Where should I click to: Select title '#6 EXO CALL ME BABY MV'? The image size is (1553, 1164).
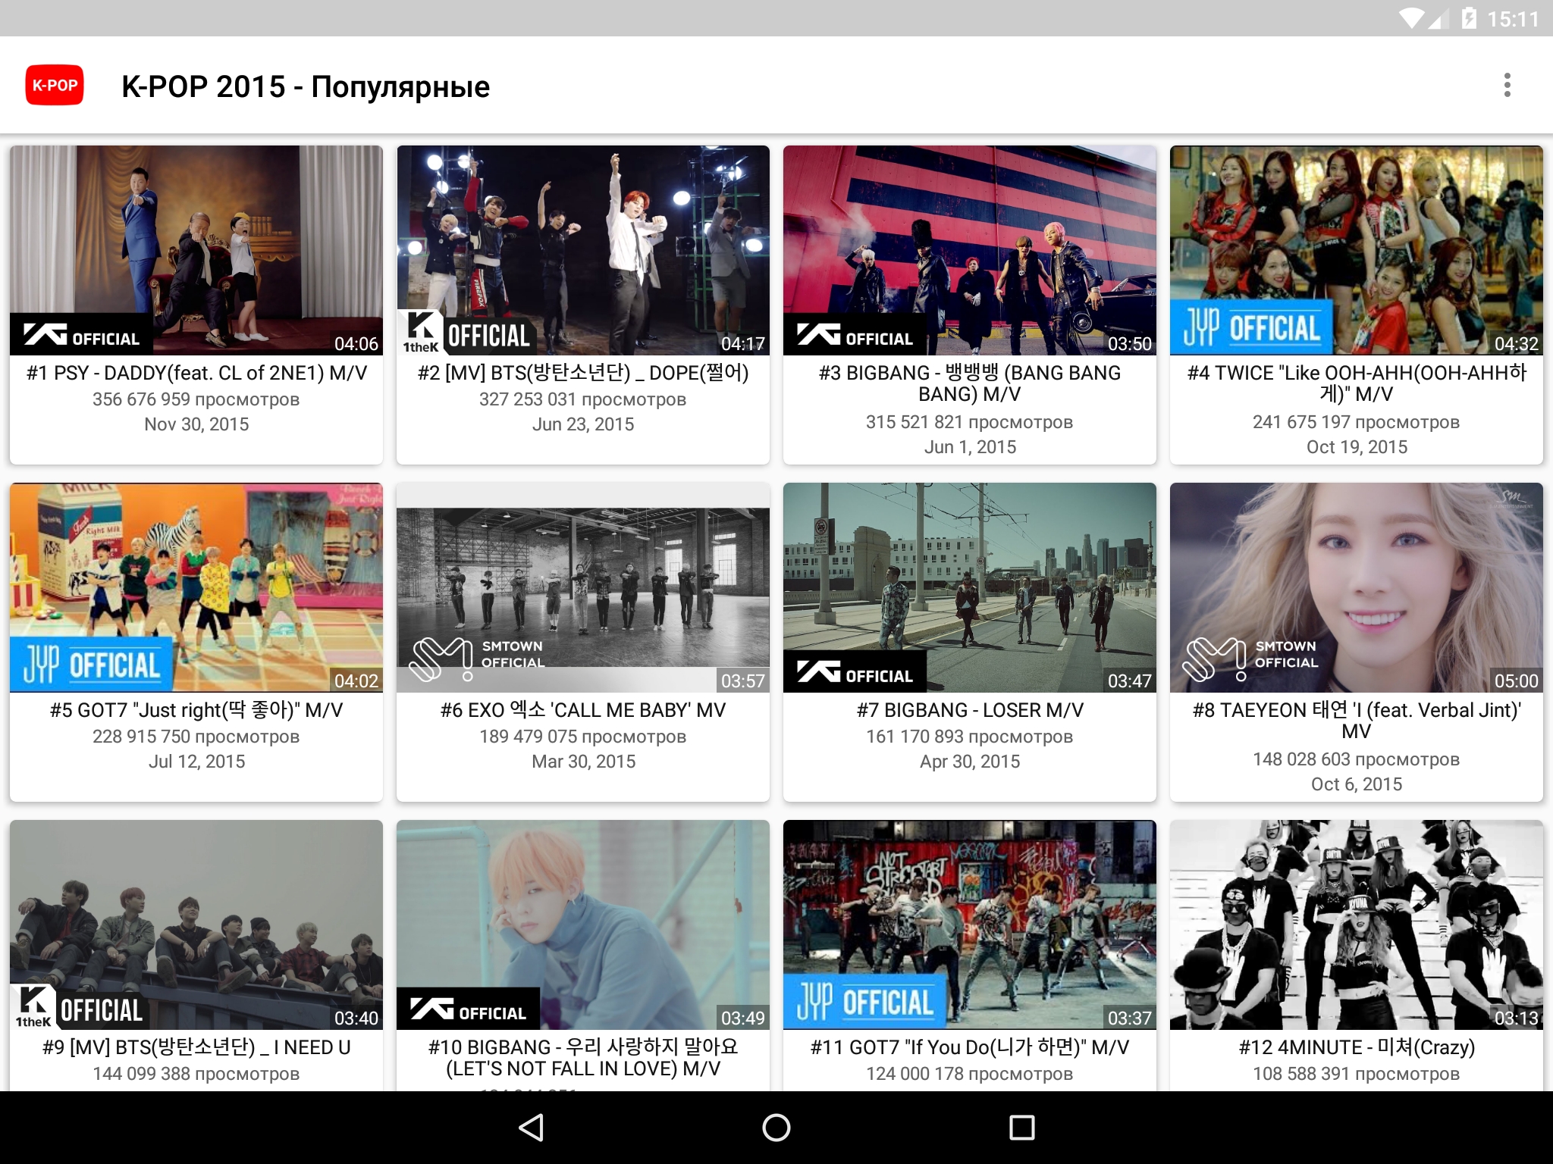click(583, 710)
